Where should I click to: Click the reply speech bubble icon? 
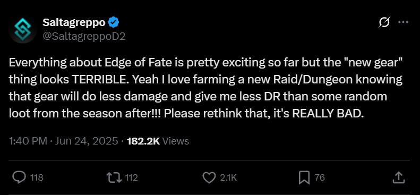click(20, 177)
